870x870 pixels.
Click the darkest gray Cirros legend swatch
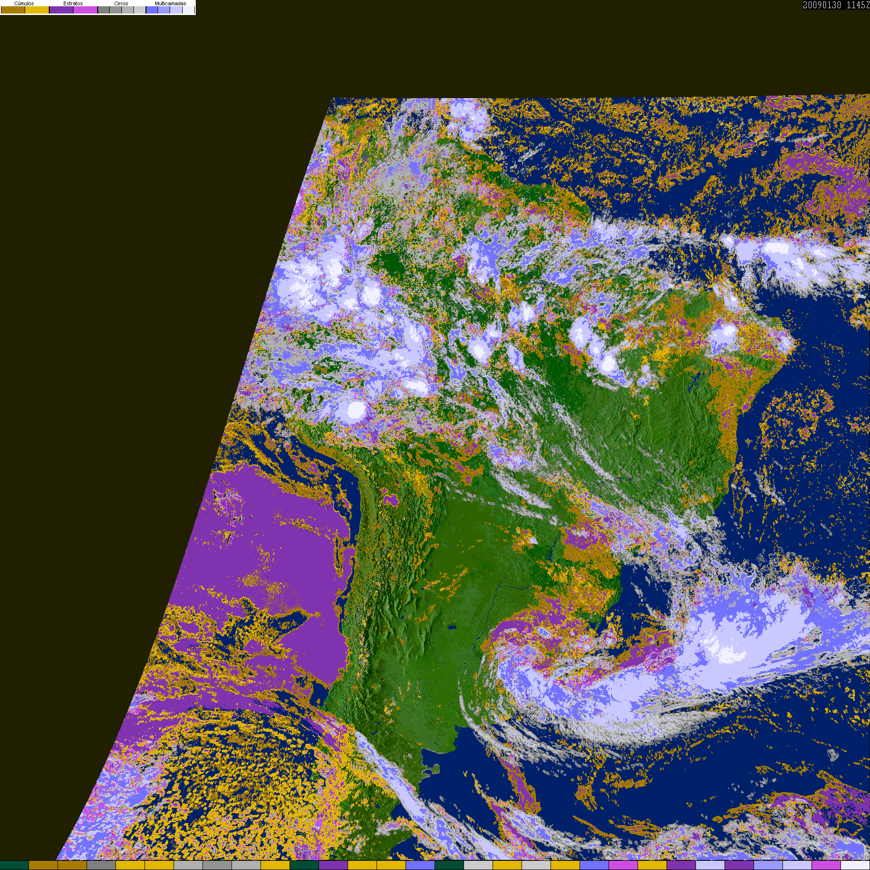point(104,10)
